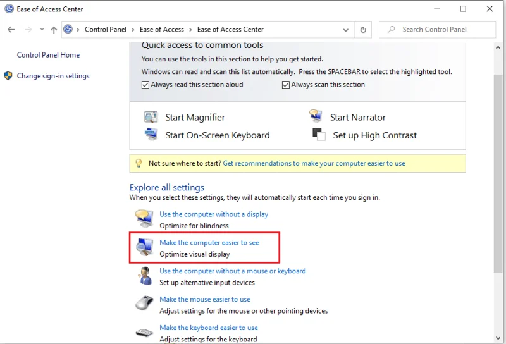Click the easier-to-see monitor magnifier icon
The width and height of the screenshot is (506, 344).
click(x=144, y=247)
